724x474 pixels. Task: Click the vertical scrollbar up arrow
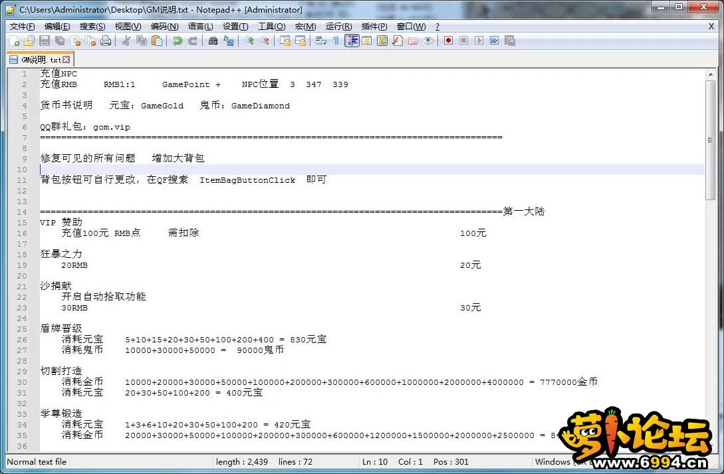[x=711, y=74]
